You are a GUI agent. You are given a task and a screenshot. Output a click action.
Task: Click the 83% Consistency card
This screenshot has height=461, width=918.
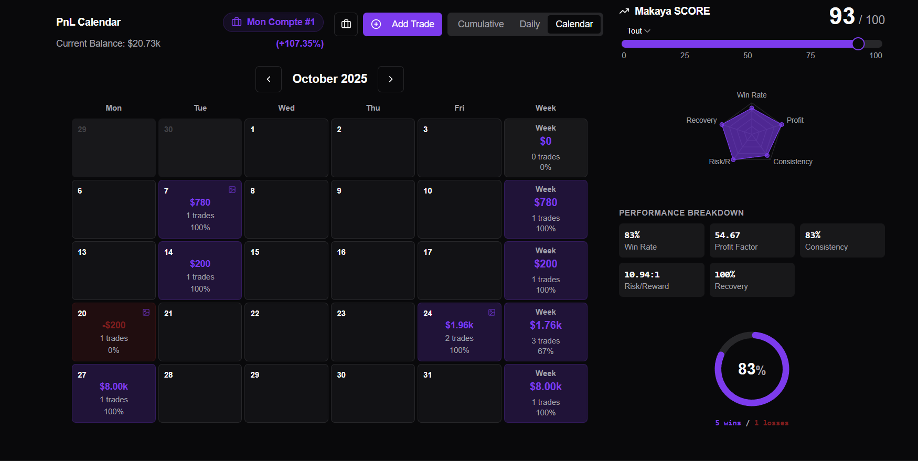point(842,241)
